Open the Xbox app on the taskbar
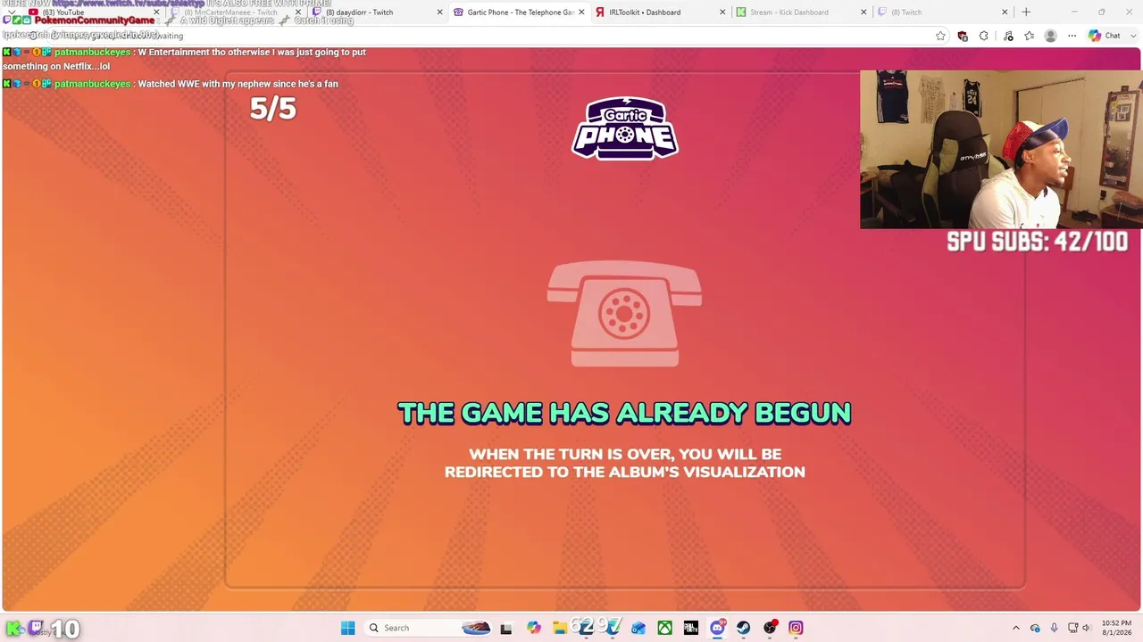 [664, 628]
